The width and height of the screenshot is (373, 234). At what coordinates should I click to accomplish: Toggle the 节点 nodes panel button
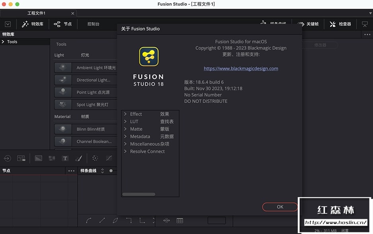click(63, 24)
